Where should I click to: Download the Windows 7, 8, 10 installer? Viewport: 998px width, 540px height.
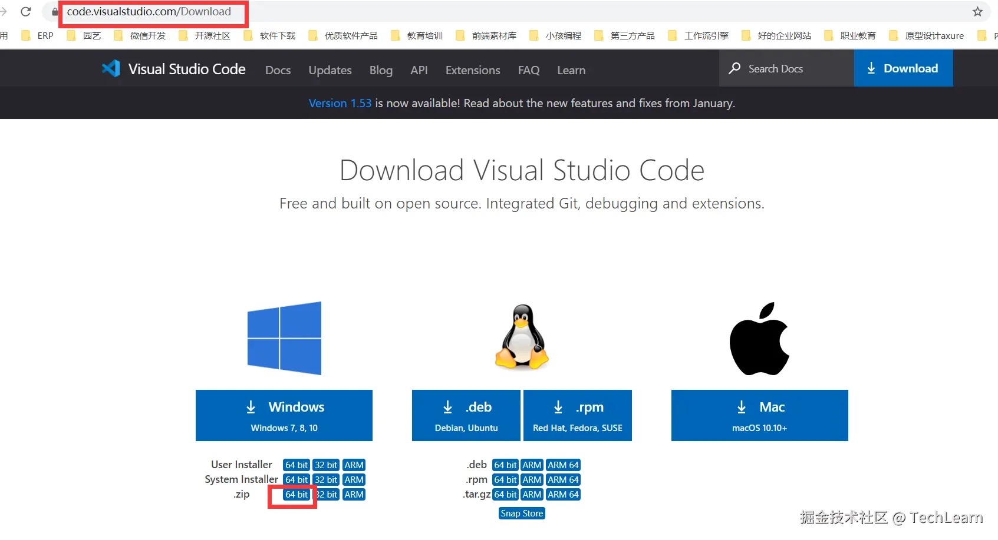pyautogui.click(x=284, y=415)
